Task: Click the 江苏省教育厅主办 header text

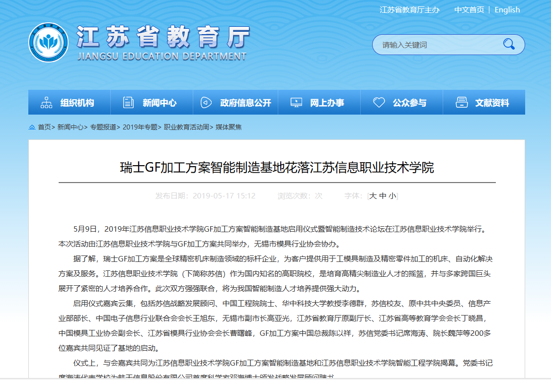Action: [409, 10]
